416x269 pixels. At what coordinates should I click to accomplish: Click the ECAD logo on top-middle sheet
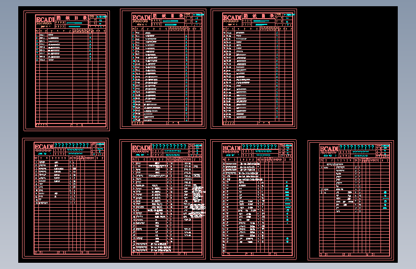tap(142, 18)
